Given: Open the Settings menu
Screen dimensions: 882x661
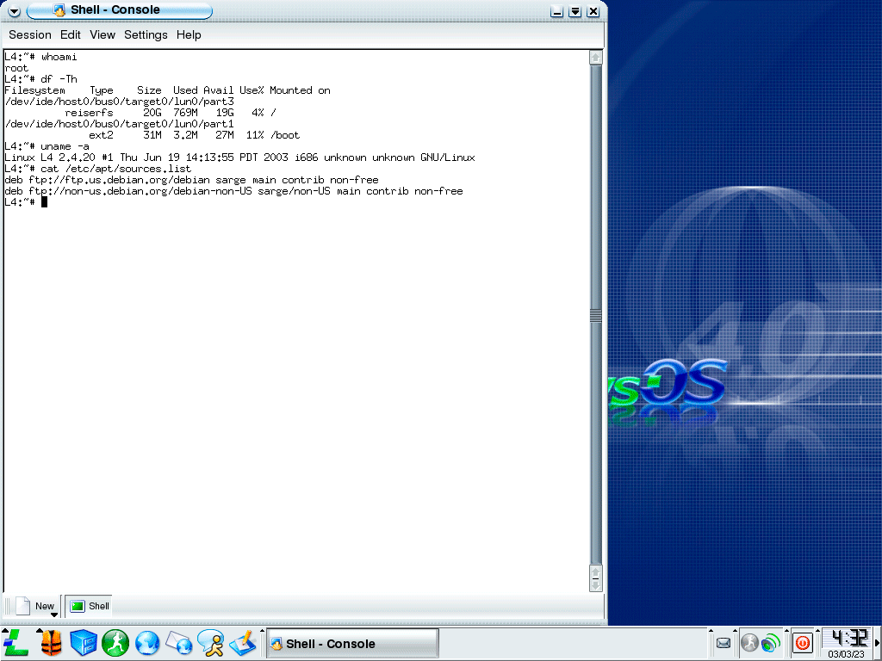Looking at the screenshot, I should click(x=146, y=35).
